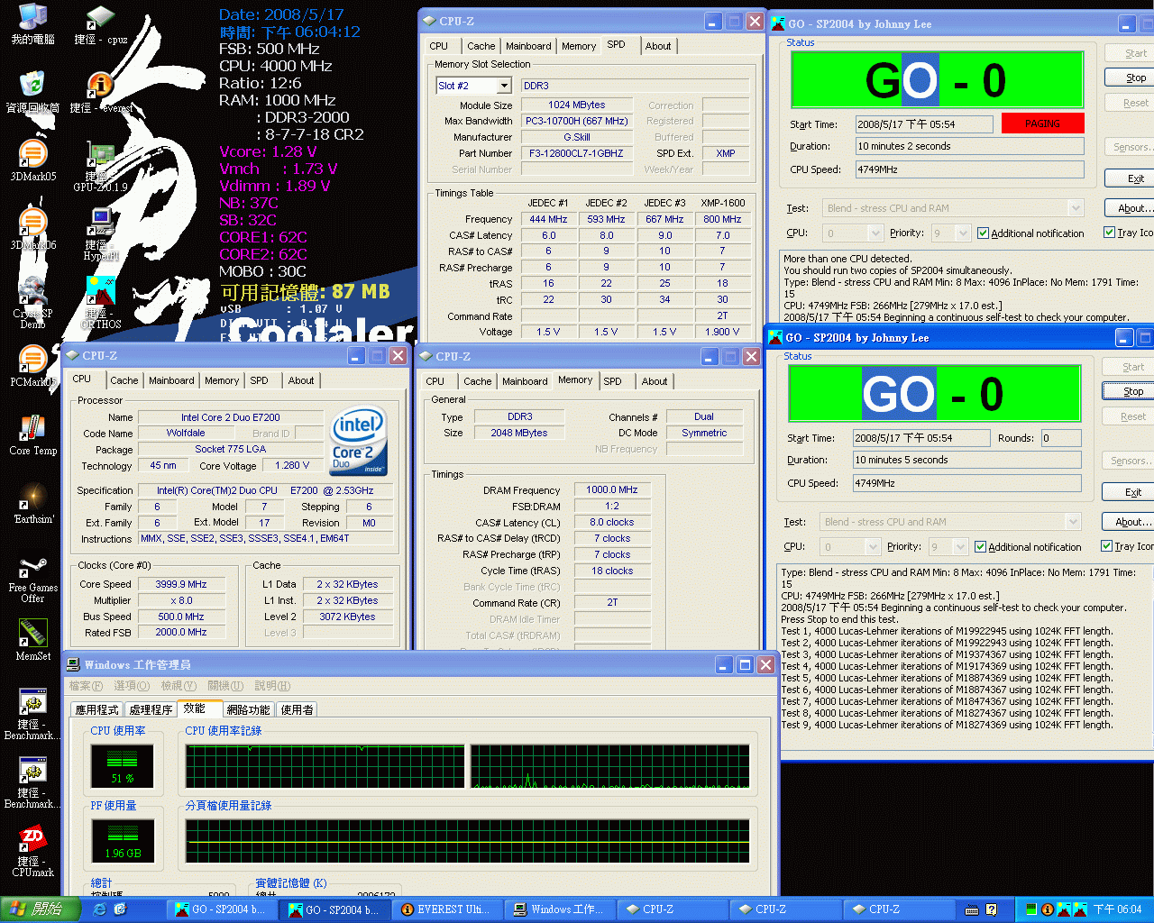Select the 3DMark05 desktop shortcut
1154x923 pixels.
tap(32, 160)
